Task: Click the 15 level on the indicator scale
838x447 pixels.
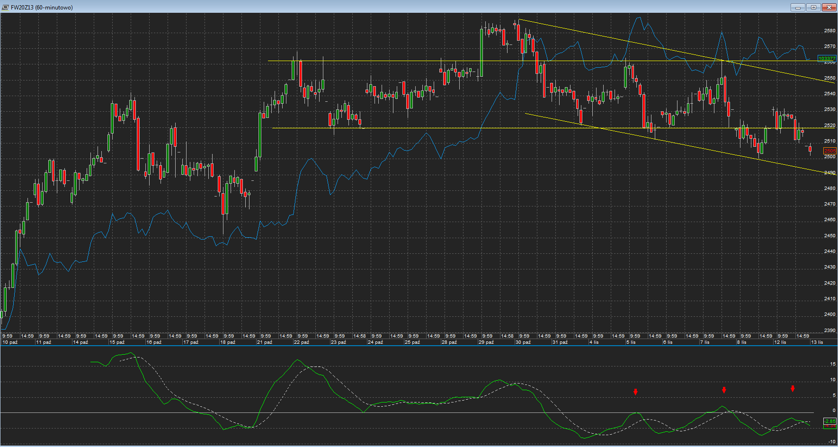Action: tap(833, 364)
